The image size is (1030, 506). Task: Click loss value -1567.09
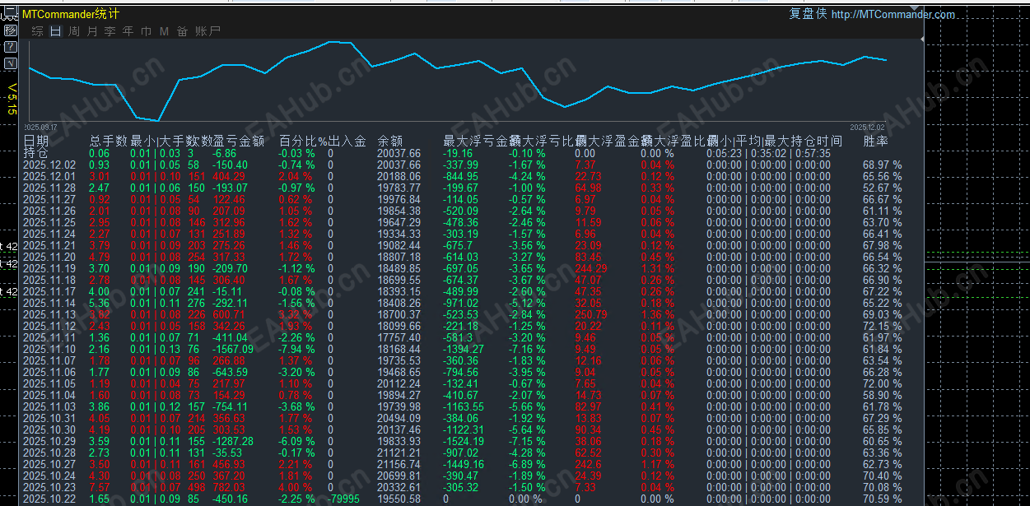click(233, 350)
